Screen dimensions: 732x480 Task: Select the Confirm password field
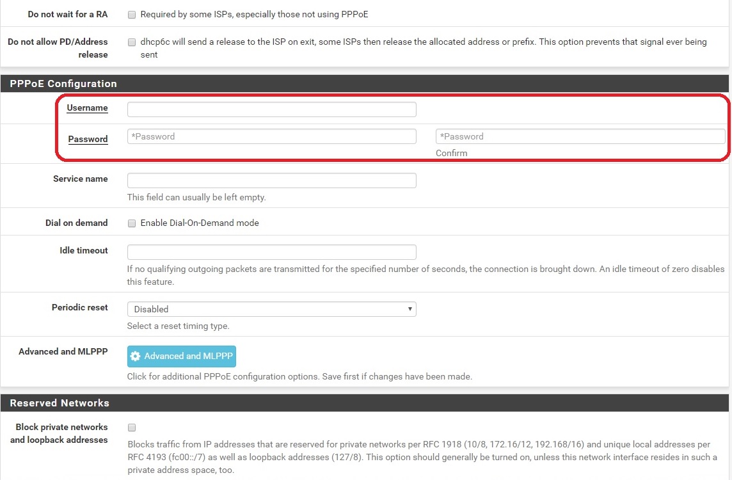pyautogui.click(x=580, y=136)
